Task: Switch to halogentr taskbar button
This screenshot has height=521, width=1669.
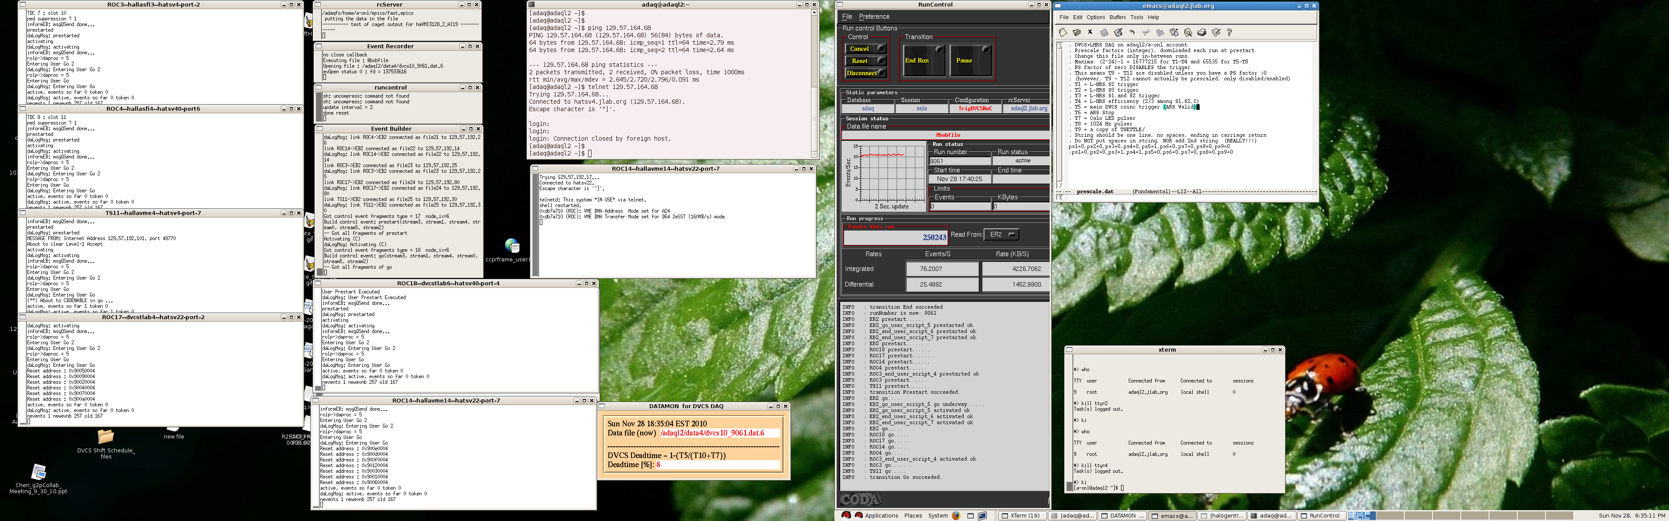Action: click(x=1223, y=516)
